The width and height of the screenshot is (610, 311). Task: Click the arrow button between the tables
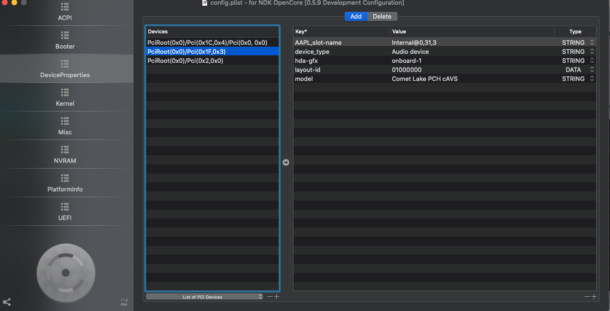pyautogui.click(x=286, y=162)
